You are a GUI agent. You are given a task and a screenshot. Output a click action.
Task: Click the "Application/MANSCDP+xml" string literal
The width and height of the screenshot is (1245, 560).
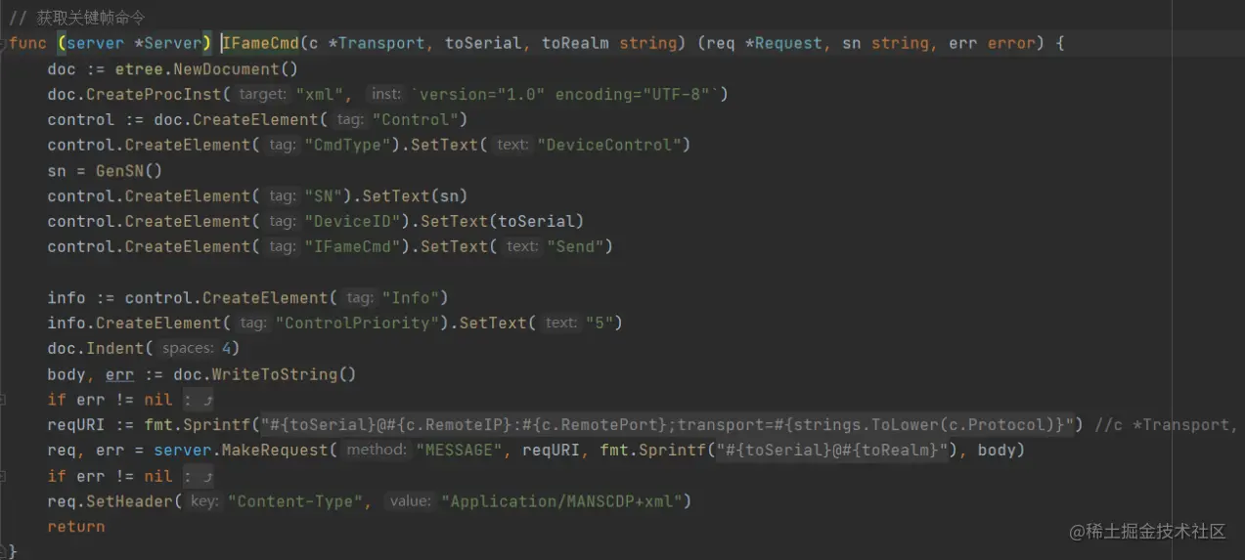coord(566,501)
